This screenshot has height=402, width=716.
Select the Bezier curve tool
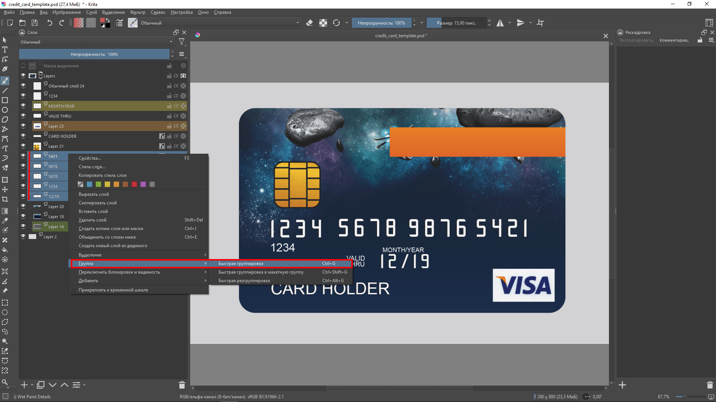(5, 139)
